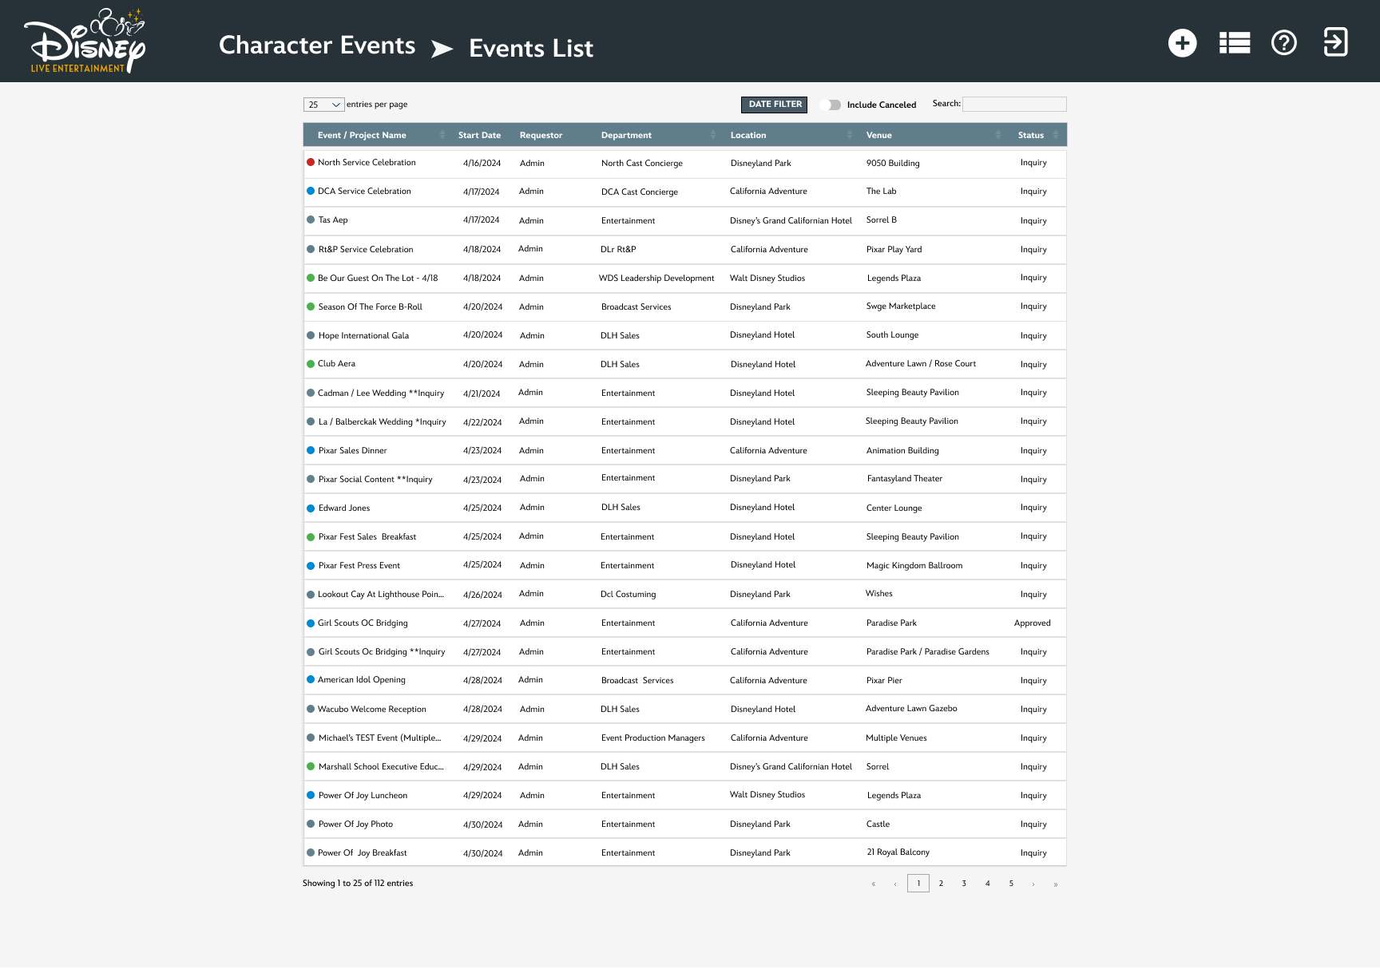Click the Fantasyland Theater venue cell
This screenshot has height=969, width=1380.
pyautogui.click(x=905, y=478)
